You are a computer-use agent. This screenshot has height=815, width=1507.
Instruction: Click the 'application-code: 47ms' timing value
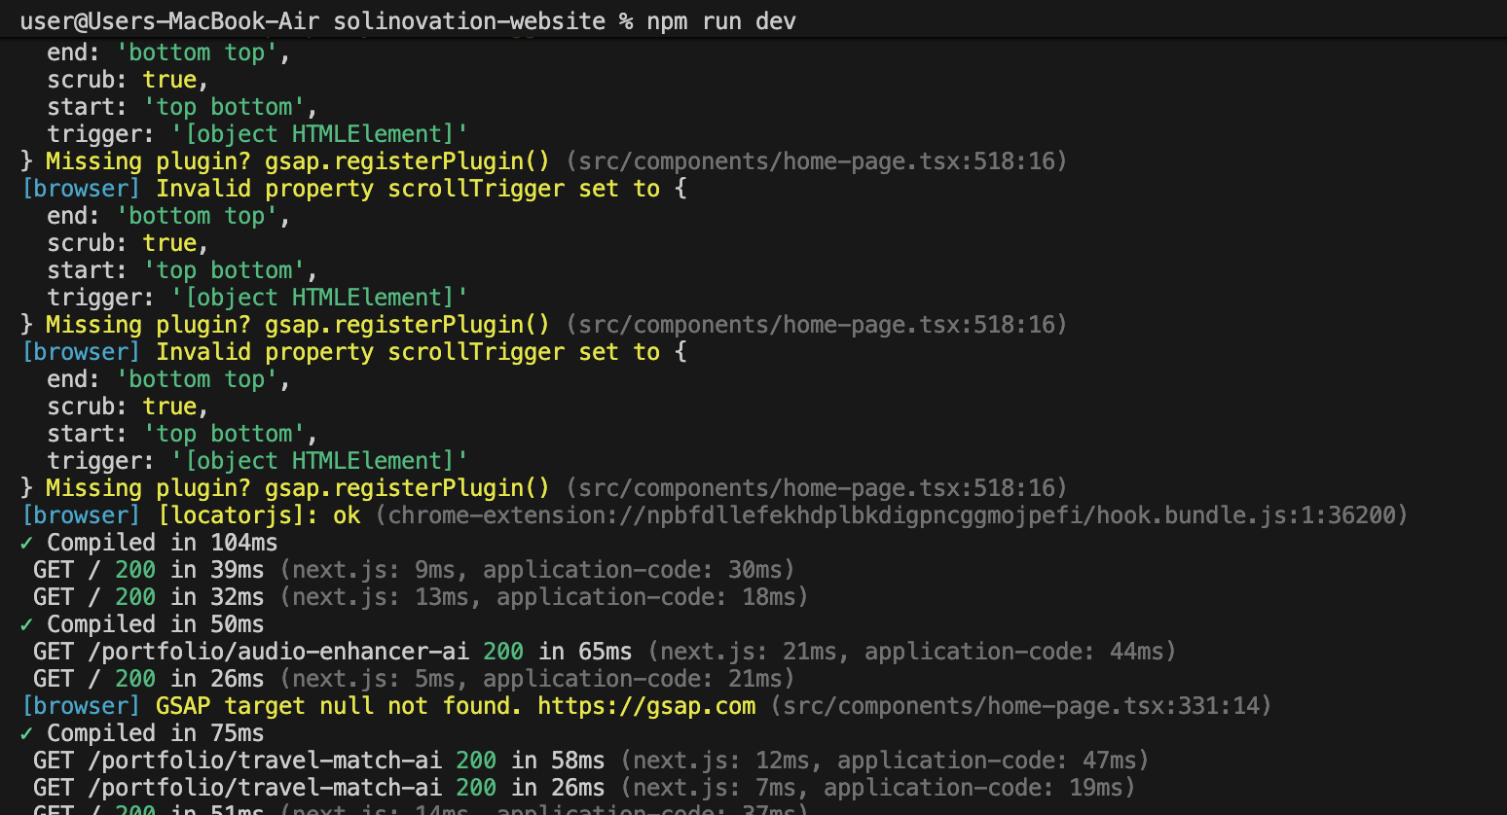[986, 761]
